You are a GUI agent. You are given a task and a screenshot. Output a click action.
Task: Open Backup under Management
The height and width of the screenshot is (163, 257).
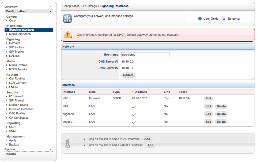click(14, 144)
